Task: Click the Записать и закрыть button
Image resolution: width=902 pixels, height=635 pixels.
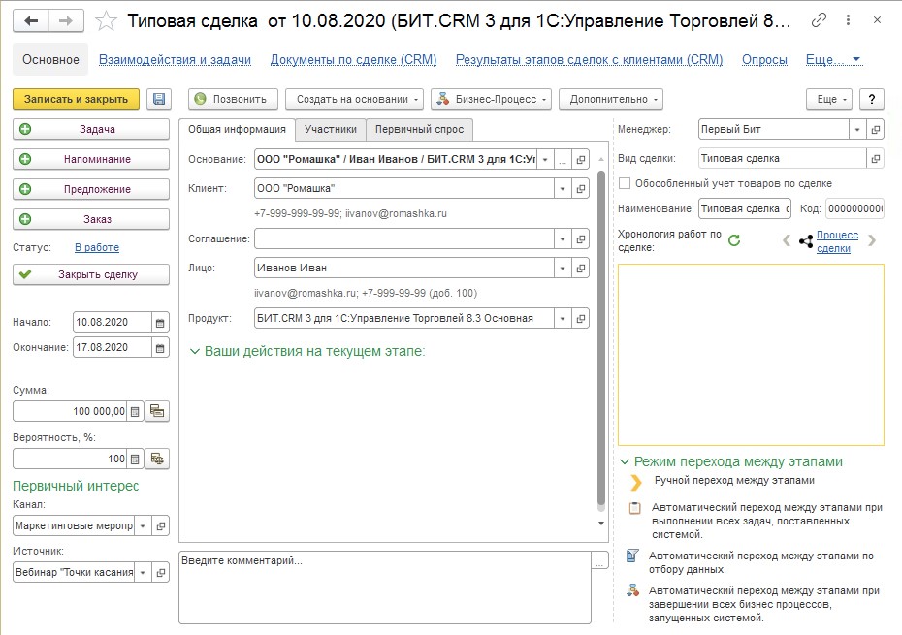Action: [x=76, y=99]
